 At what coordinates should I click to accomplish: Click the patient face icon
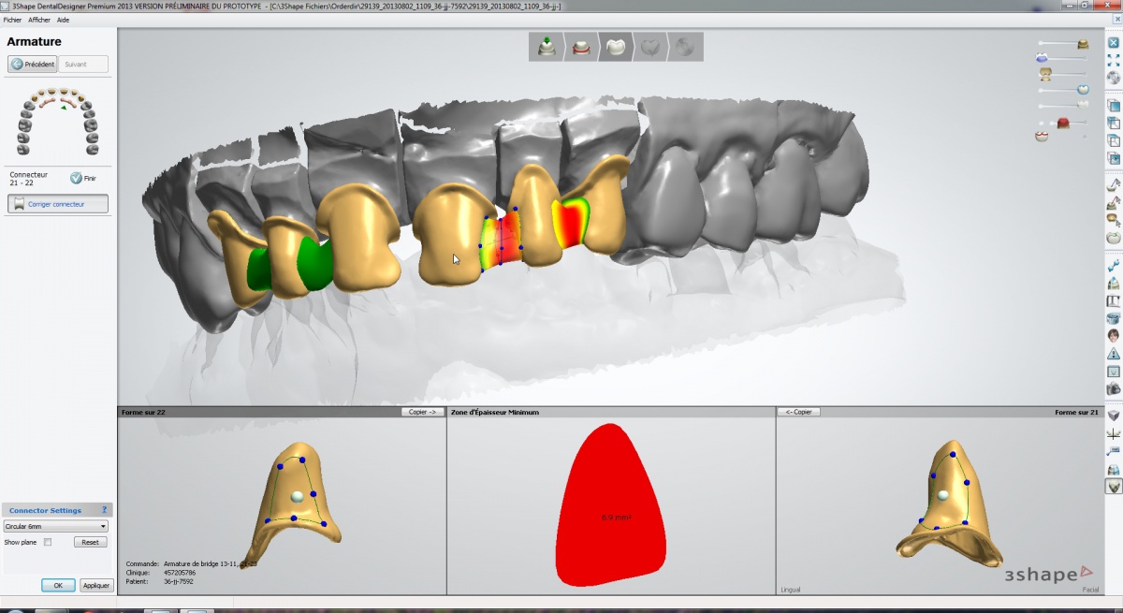click(1114, 336)
